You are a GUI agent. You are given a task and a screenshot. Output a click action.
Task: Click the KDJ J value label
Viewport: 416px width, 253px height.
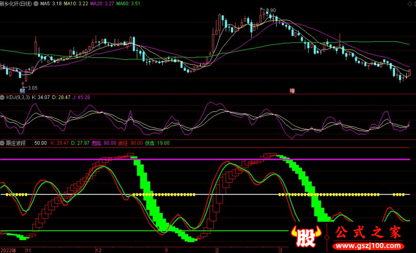(x=82, y=97)
